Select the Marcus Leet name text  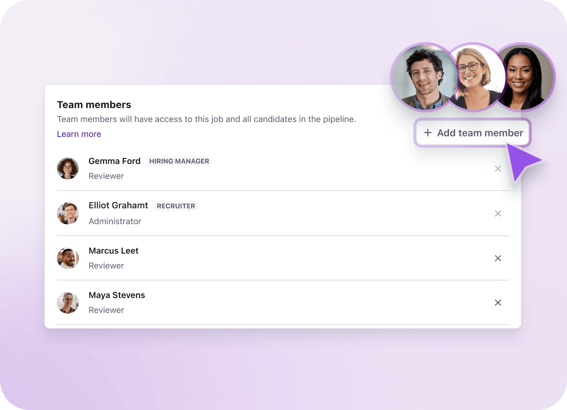113,251
